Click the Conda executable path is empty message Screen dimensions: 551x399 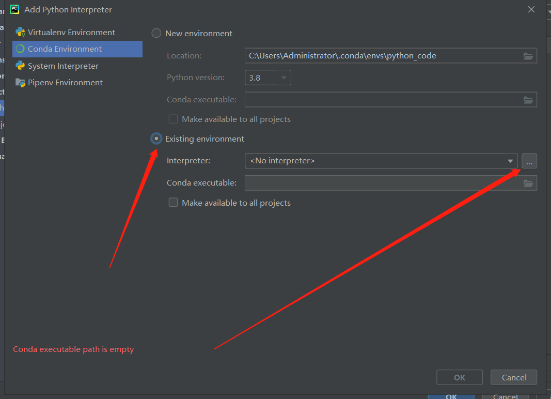(73, 349)
